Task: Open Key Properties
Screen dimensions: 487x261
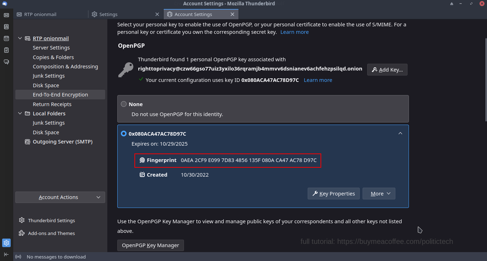Action: [334, 194]
